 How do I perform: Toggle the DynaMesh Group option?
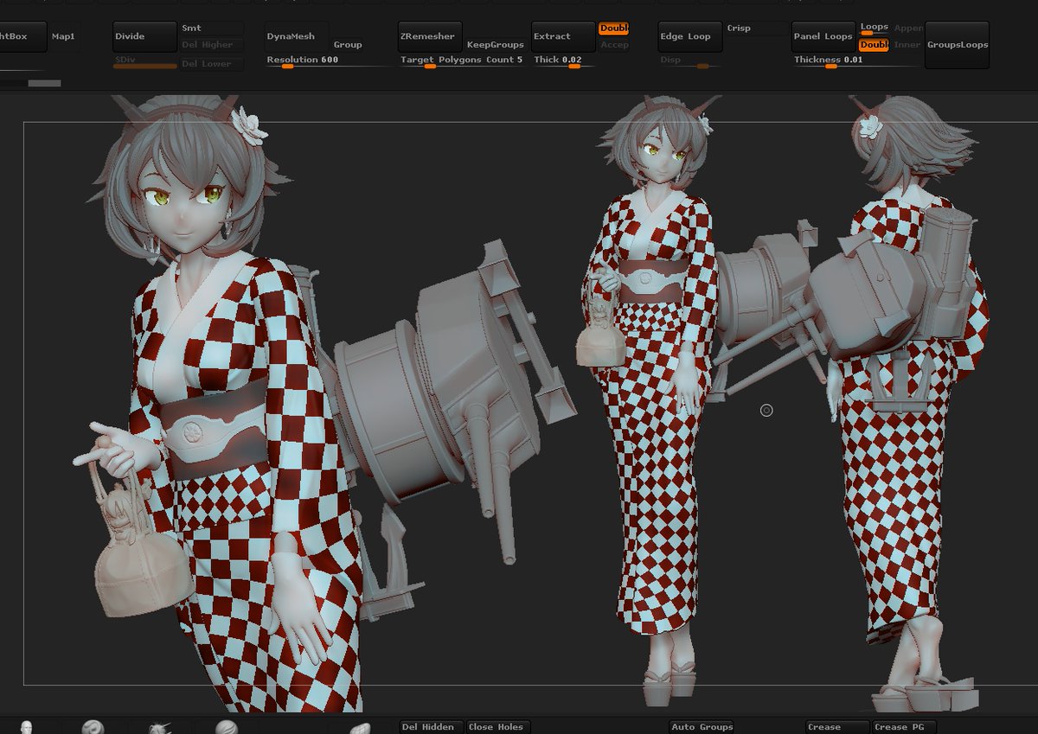(348, 45)
